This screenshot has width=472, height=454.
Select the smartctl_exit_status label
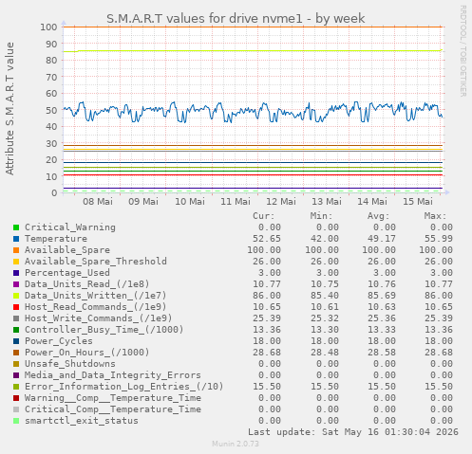click(x=82, y=421)
